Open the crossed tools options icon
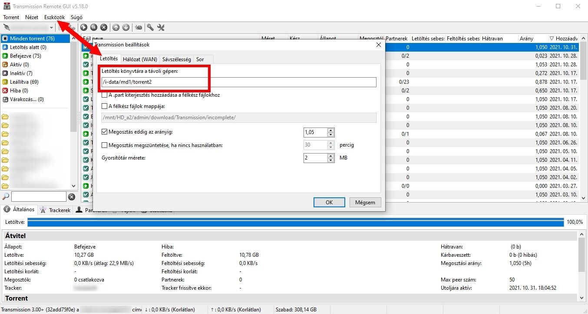The height and width of the screenshot is (314, 588). [161, 27]
